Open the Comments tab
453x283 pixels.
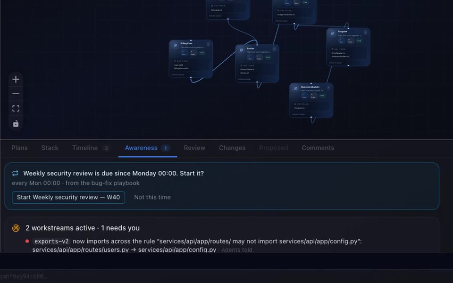pyautogui.click(x=318, y=148)
